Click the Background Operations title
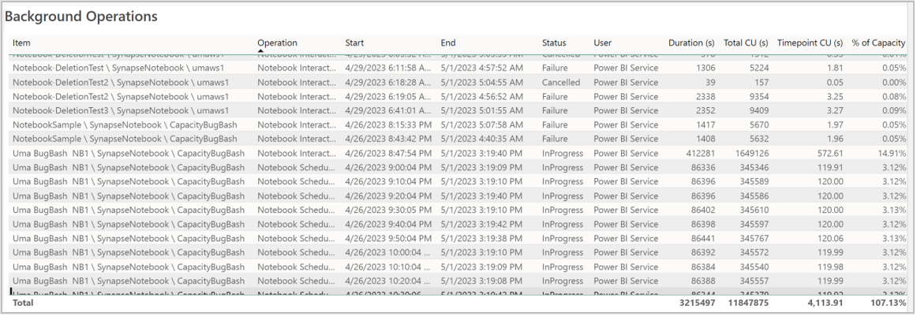Viewport: 917px width, 316px height. (81, 17)
